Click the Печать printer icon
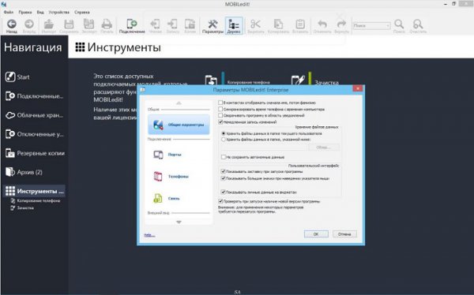Viewport: 474px width, 295px height. point(107,26)
